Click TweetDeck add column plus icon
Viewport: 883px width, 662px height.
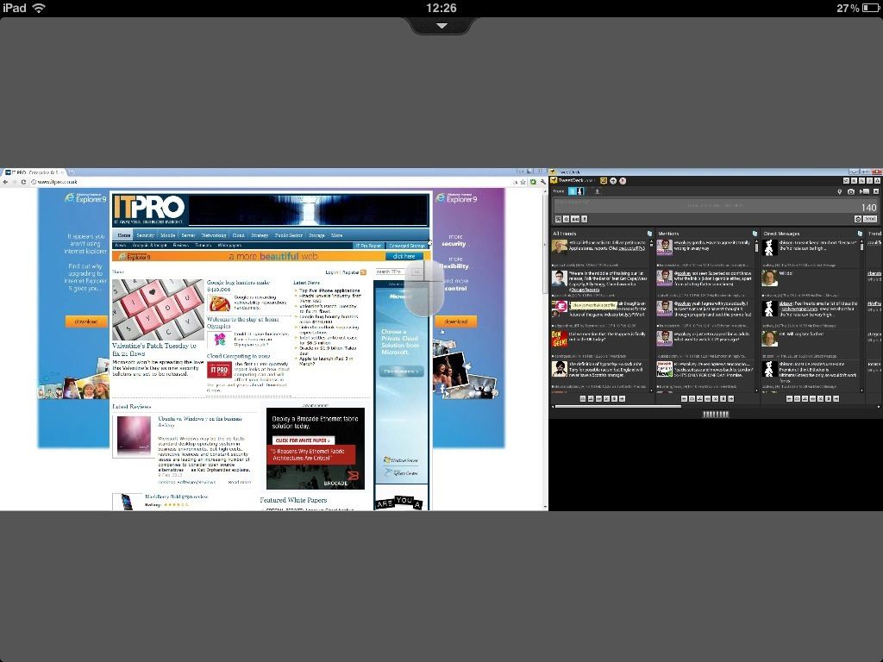[x=613, y=181]
